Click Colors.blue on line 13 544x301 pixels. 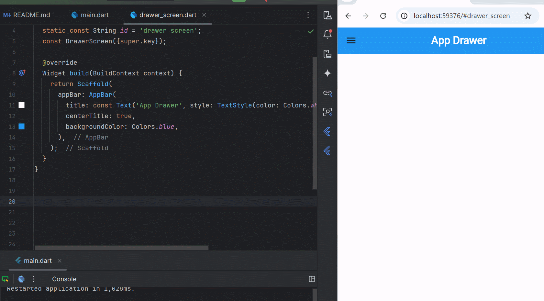[153, 127]
